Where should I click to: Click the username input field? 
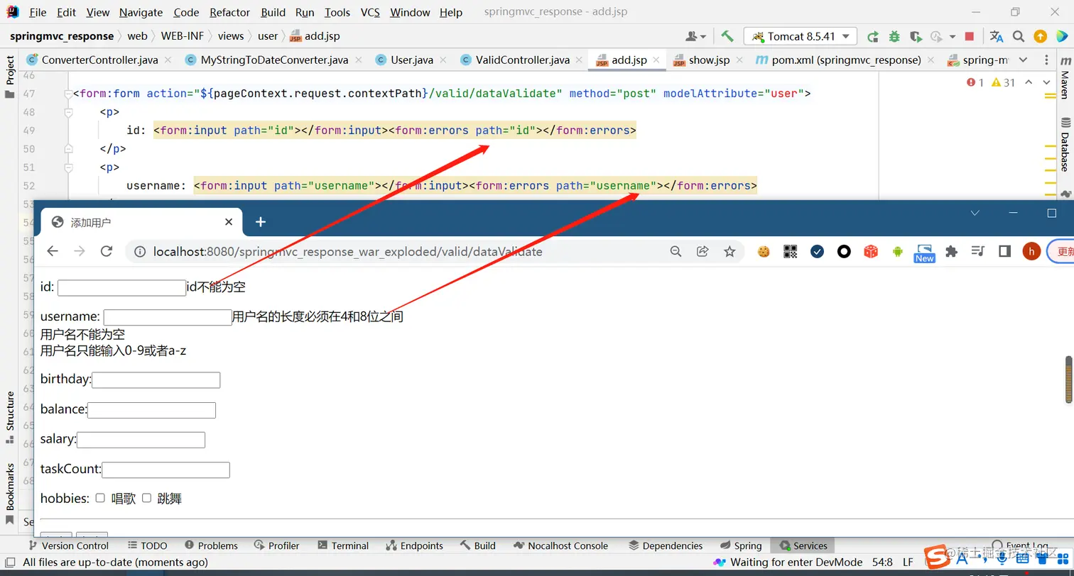click(x=168, y=317)
